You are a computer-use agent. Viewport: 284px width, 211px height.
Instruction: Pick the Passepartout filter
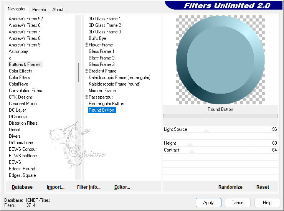click(101, 97)
